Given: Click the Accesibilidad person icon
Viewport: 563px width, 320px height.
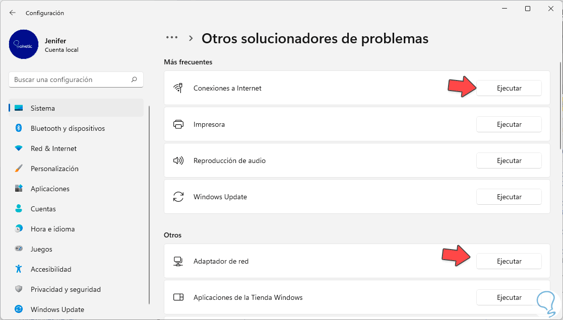Looking at the screenshot, I should (x=19, y=269).
